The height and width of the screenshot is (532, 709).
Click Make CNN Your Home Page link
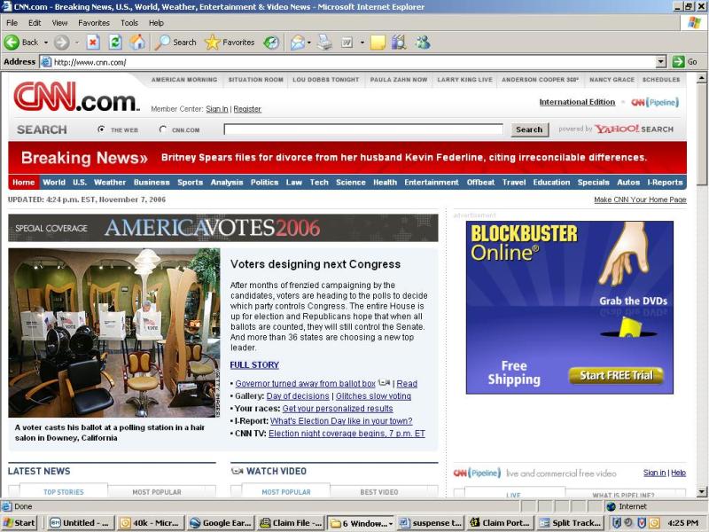pyautogui.click(x=640, y=199)
